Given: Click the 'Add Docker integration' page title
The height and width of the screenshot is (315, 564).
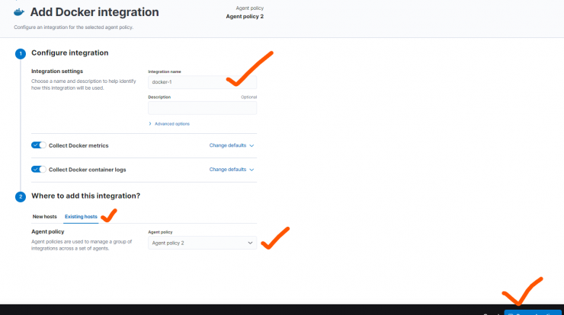Looking at the screenshot, I should click(x=95, y=12).
